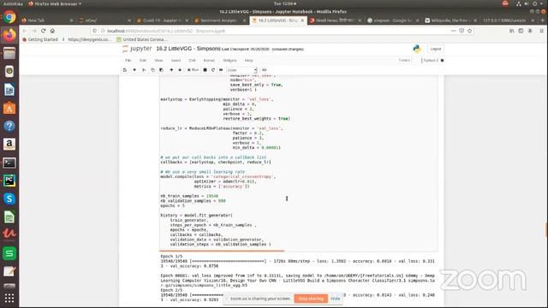Open the Edit menu in Jupyter
This screenshot has width=548, height=308.
click(143, 61)
